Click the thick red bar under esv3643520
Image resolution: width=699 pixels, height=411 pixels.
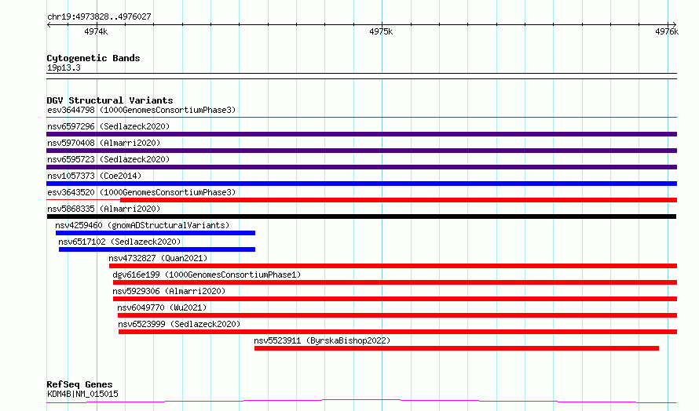coord(398,200)
